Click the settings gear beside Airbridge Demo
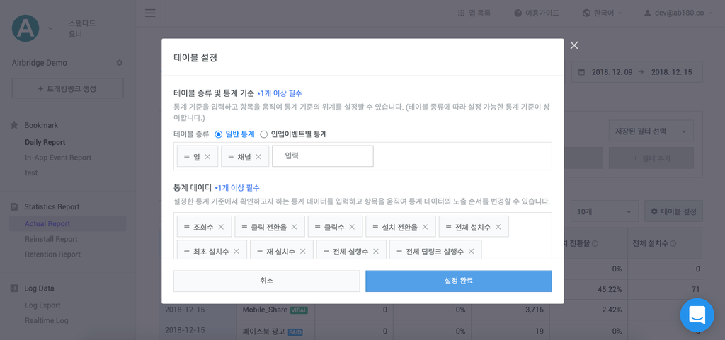The height and width of the screenshot is (340, 725). (x=119, y=63)
